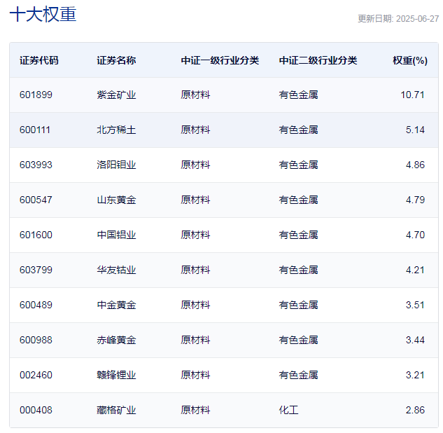
Task: Click 原材料 in the 华友钴业 row
Action: coord(195,270)
